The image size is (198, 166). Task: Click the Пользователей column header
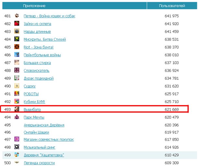pyautogui.click(x=172, y=6)
